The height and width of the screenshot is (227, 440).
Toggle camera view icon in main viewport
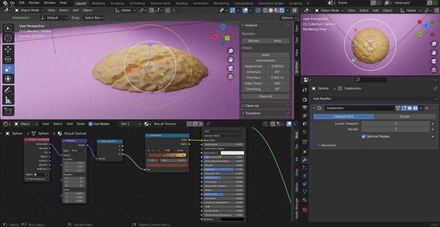[230, 68]
